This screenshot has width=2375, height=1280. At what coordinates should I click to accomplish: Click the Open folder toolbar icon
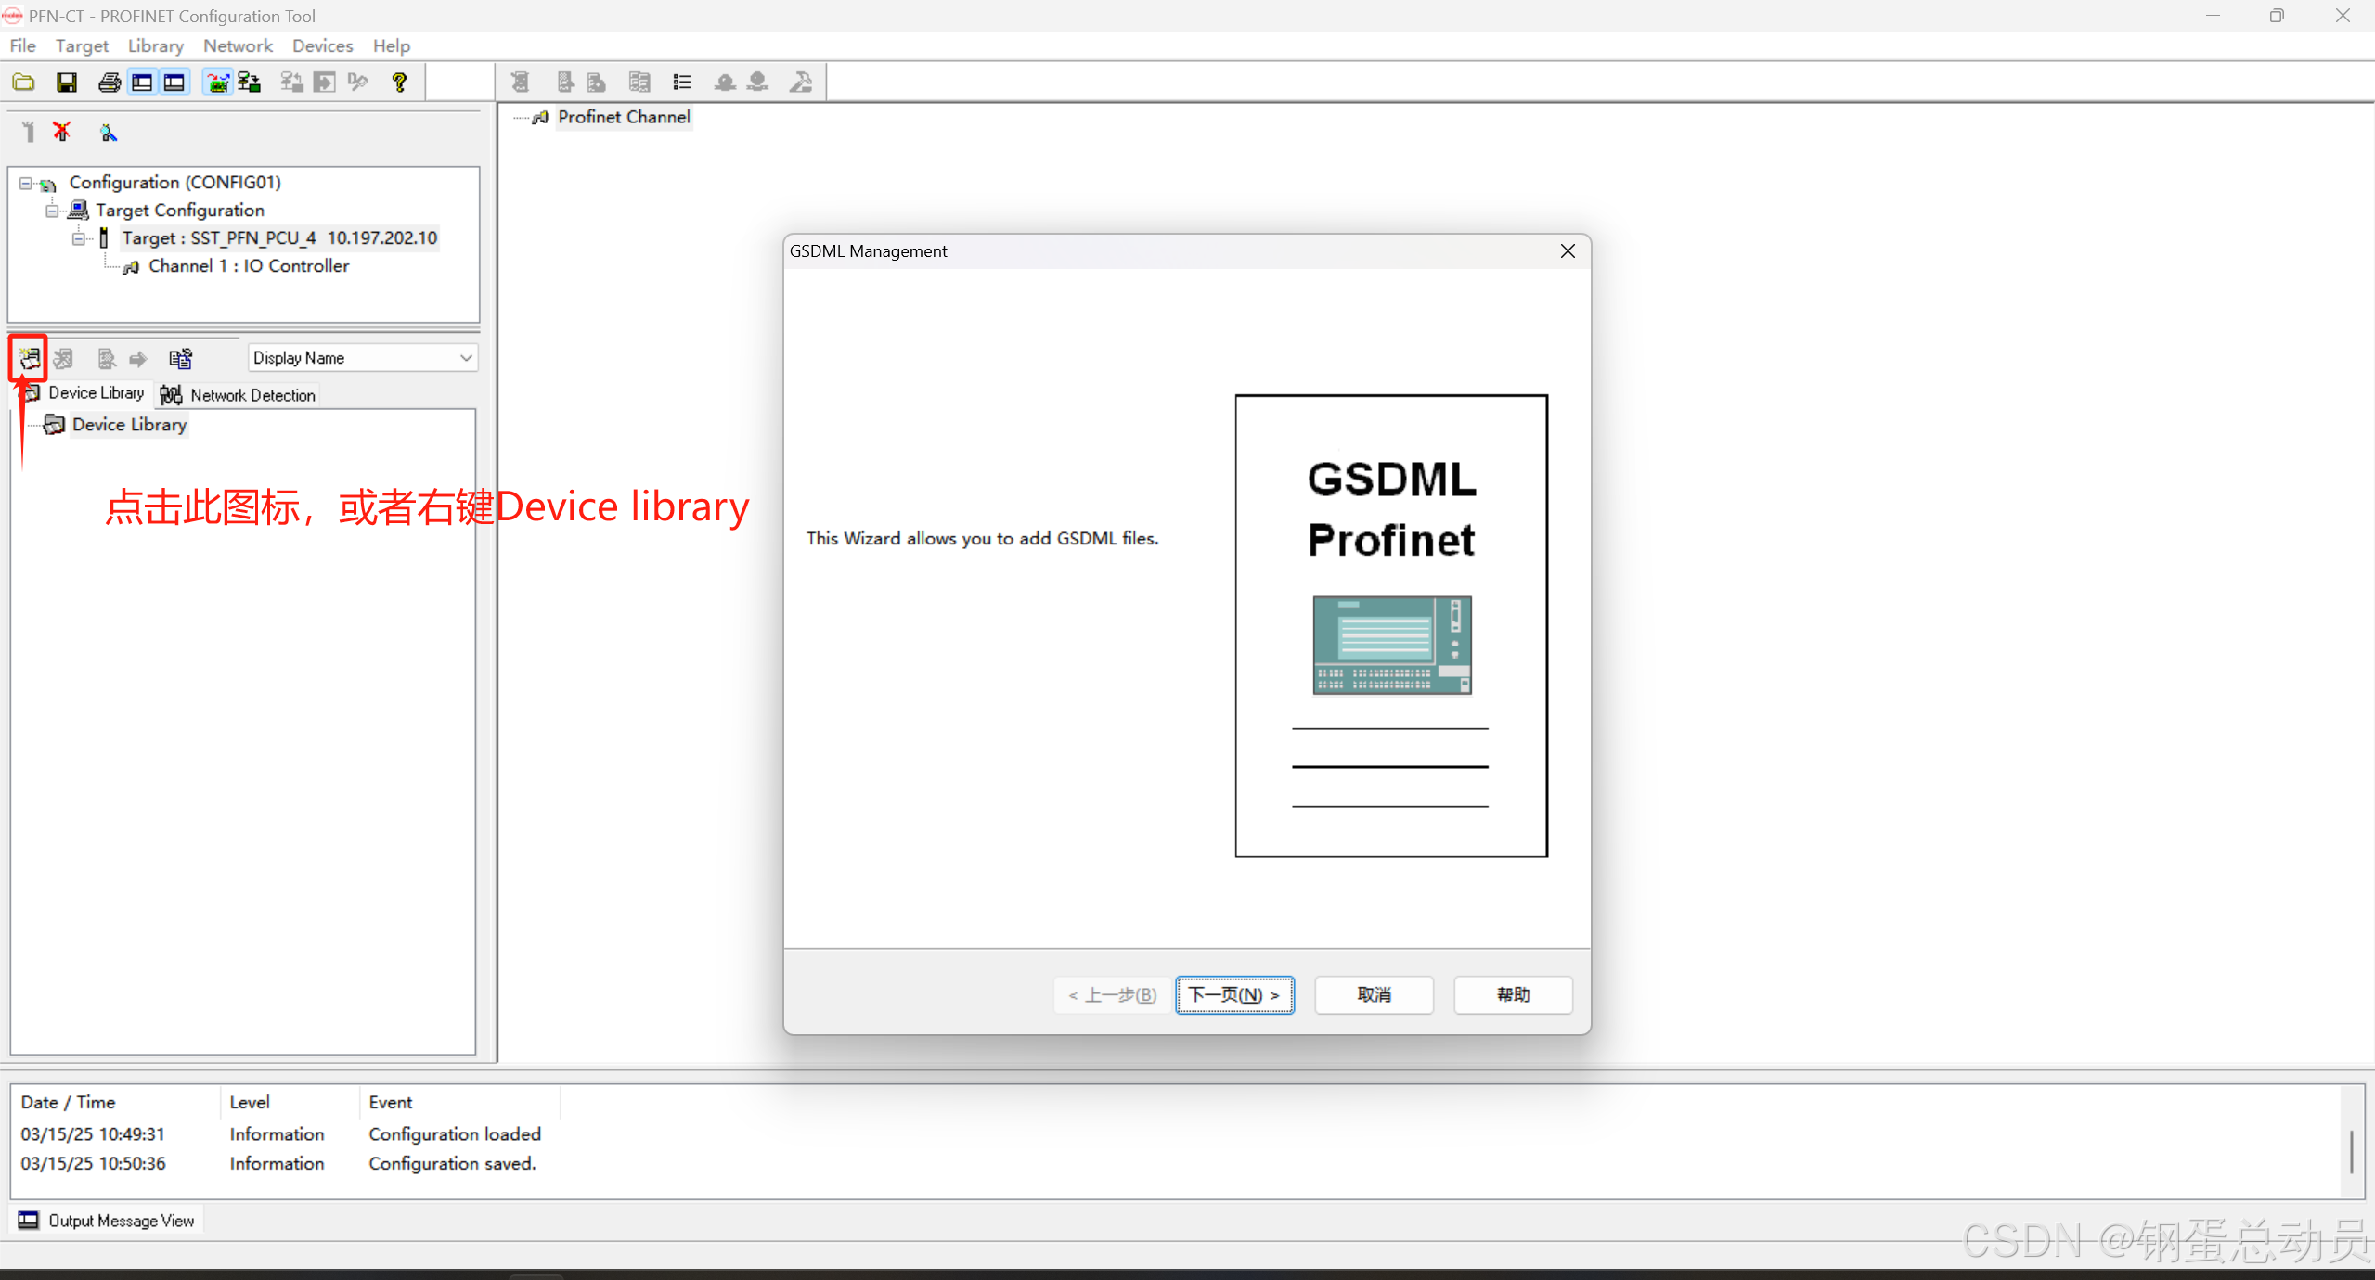coord(24,83)
